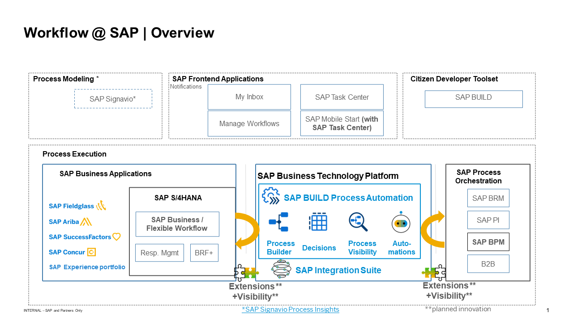The width and height of the screenshot is (573, 322).
Task: Click the "SAP Process Orchestration" heading
Action: point(479,177)
